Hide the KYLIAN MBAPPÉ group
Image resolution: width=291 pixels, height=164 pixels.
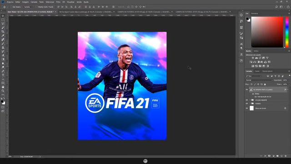[x=247, y=100]
